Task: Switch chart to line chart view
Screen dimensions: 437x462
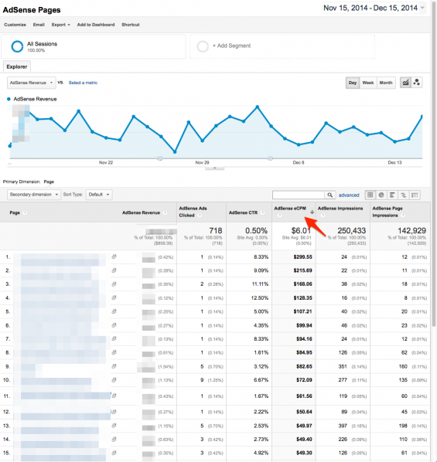Action: (x=405, y=83)
